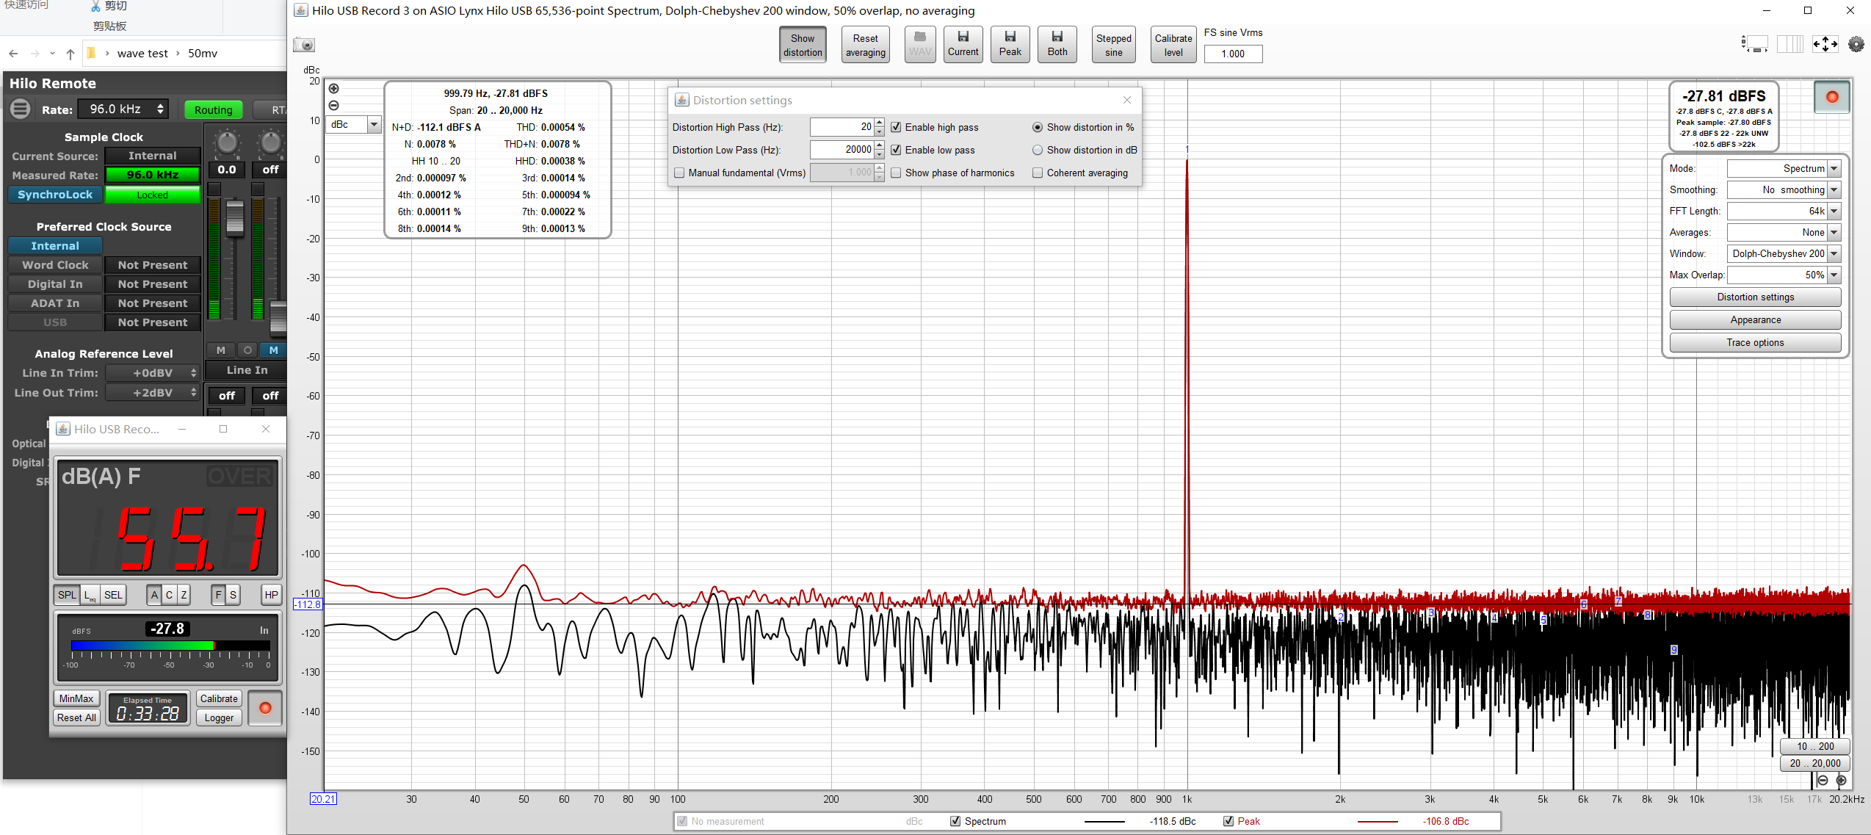The width and height of the screenshot is (1871, 835).
Task: Click Calibrate level button
Action: [x=1173, y=45]
